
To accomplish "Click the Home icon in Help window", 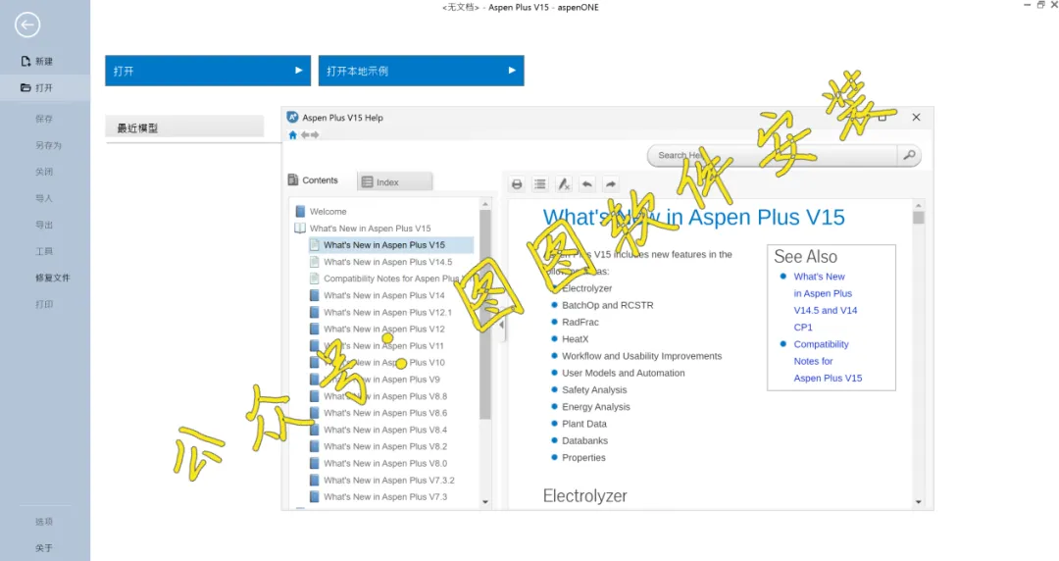I will (292, 135).
